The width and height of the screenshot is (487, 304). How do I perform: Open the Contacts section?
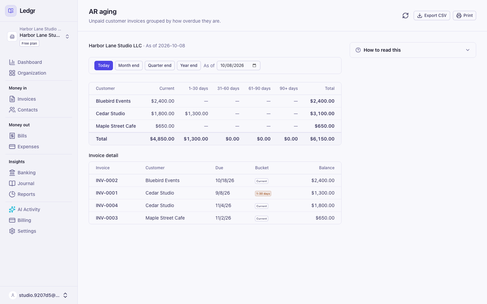28,110
